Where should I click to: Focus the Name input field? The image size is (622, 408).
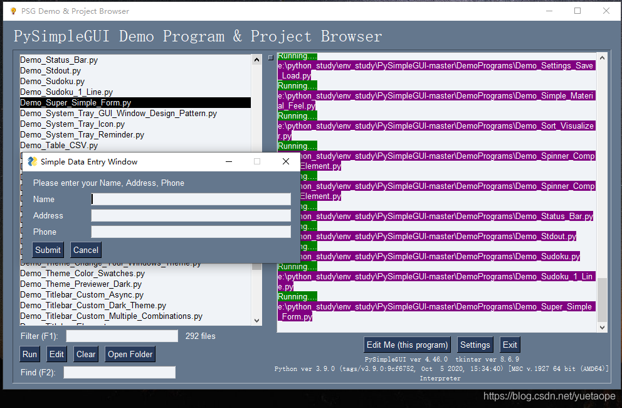click(191, 199)
